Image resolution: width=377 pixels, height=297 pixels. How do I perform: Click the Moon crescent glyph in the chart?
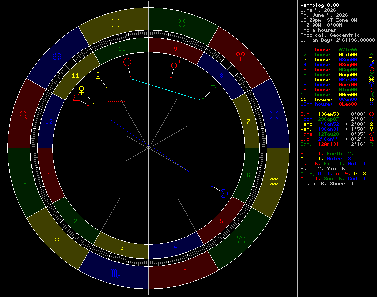(224, 193)
